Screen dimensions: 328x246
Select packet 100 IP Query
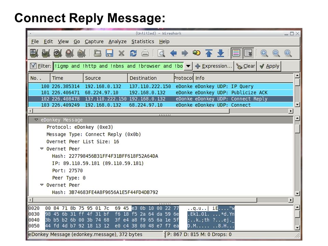[x=161, y=86]
